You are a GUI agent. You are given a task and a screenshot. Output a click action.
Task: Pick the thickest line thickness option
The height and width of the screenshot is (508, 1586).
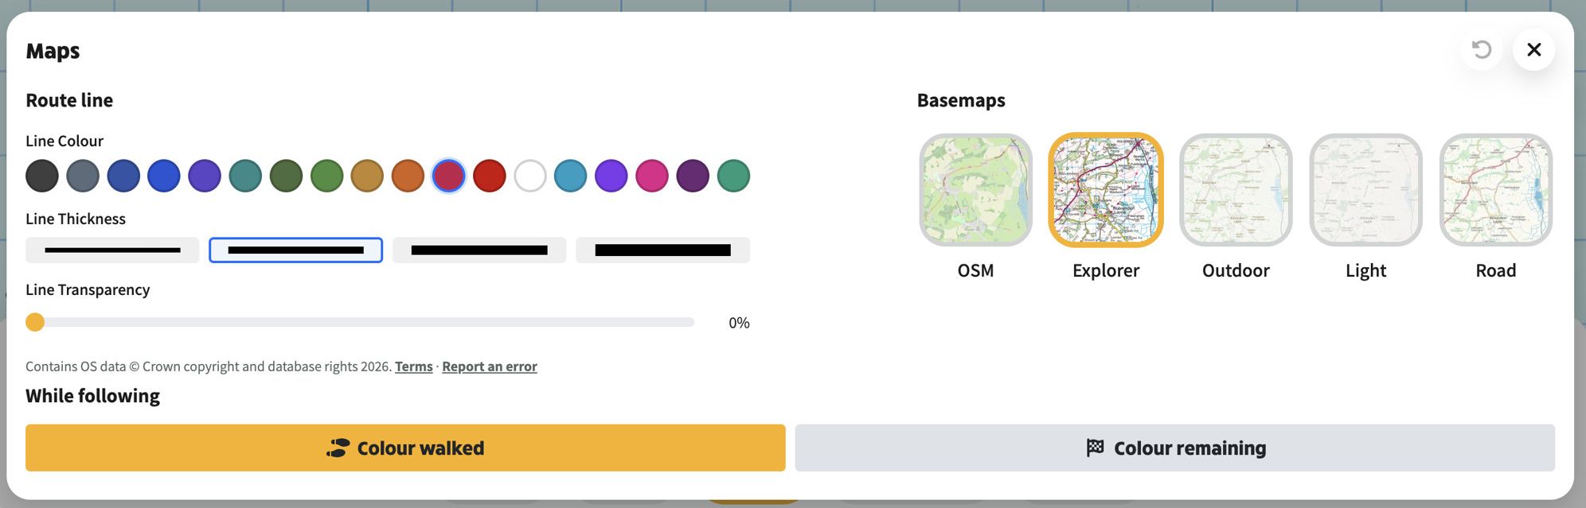(662, 250)
